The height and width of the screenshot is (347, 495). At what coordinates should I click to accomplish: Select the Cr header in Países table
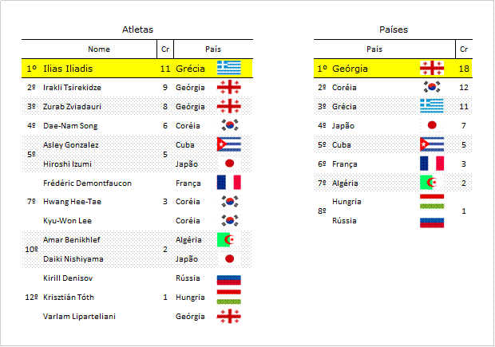(x=464, y=49)
